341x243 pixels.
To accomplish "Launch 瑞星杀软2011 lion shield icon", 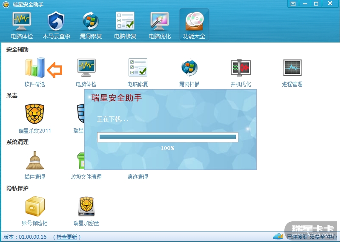I will [x=34, y=114].
